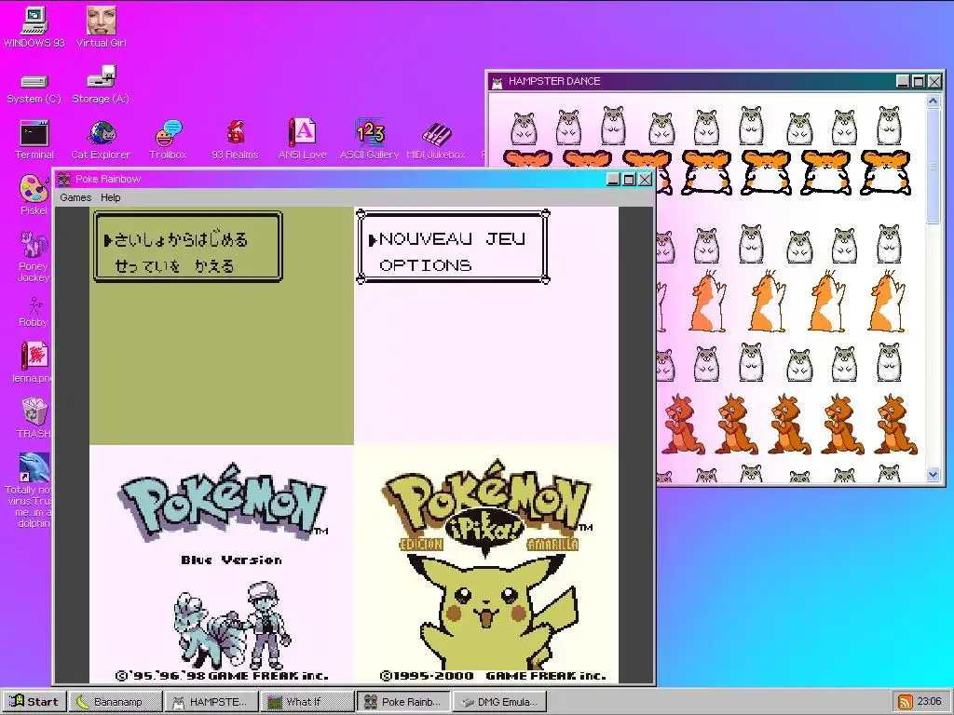Minimize the Poke Rainbow window

point(614,180)
